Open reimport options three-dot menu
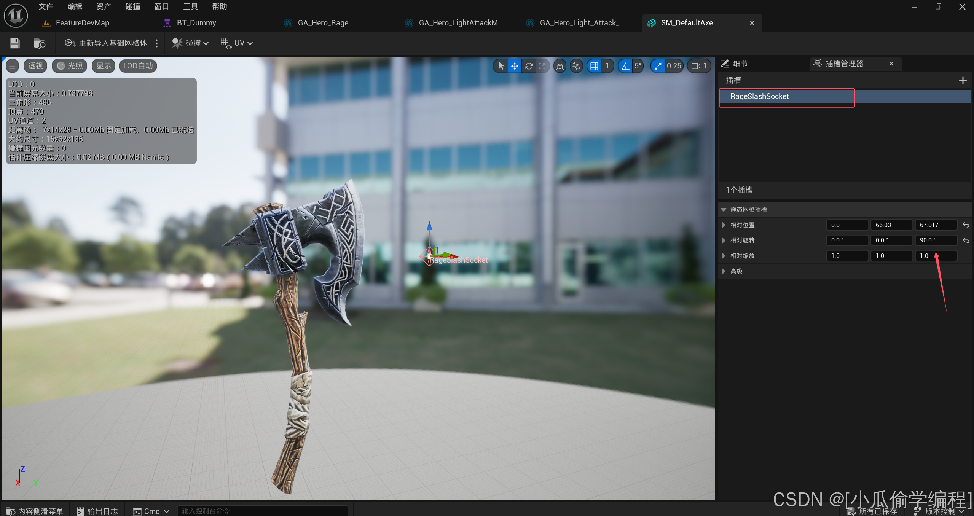The width and height of the screenshot is (974, 516). pos(156,43)
